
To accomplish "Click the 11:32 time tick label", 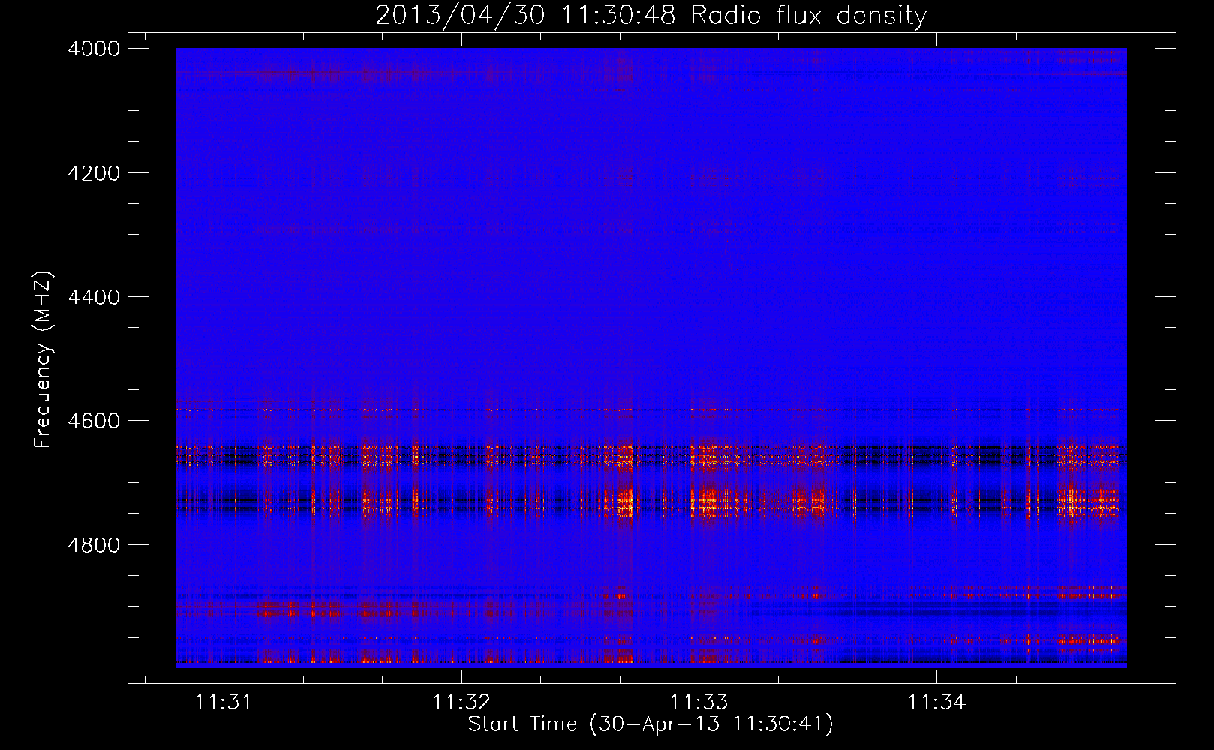I will pyautogui.click(x=461, y=703).
